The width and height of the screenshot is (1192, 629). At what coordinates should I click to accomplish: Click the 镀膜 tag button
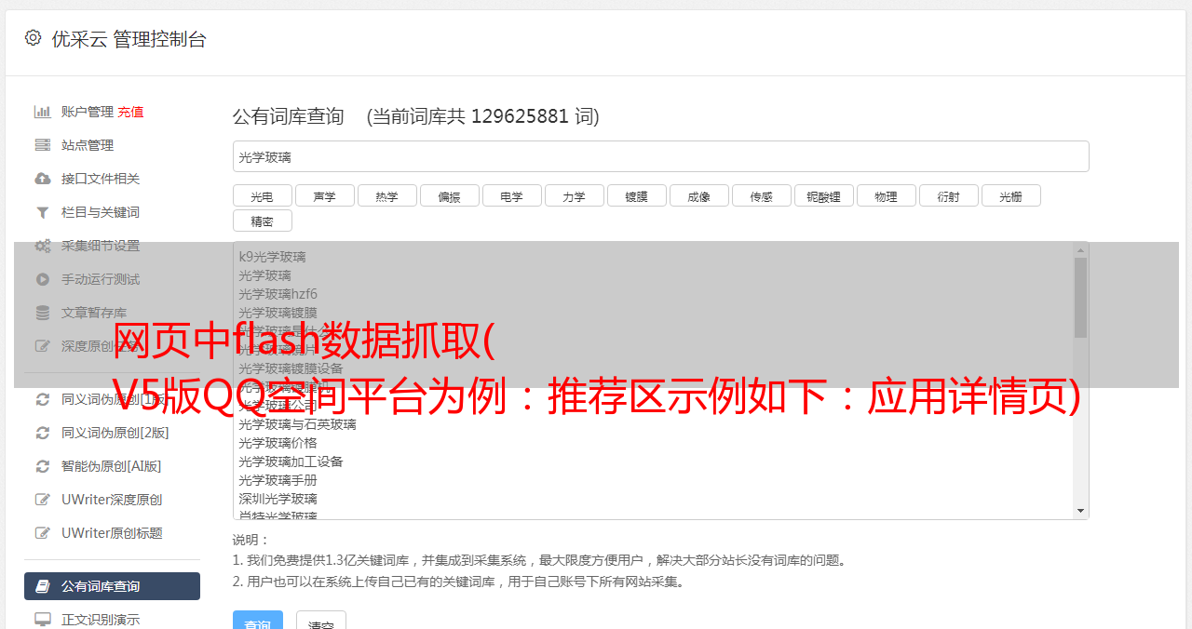point(637,195)
